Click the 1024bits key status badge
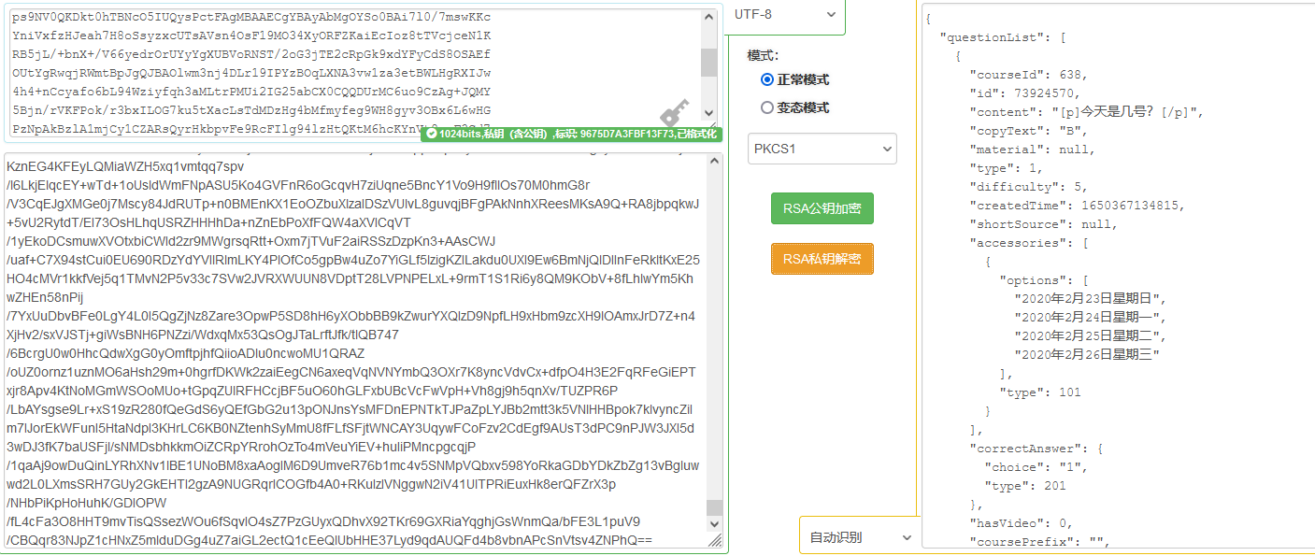The height and width of the screenshot is (556, 1315). tap(571, 135)
